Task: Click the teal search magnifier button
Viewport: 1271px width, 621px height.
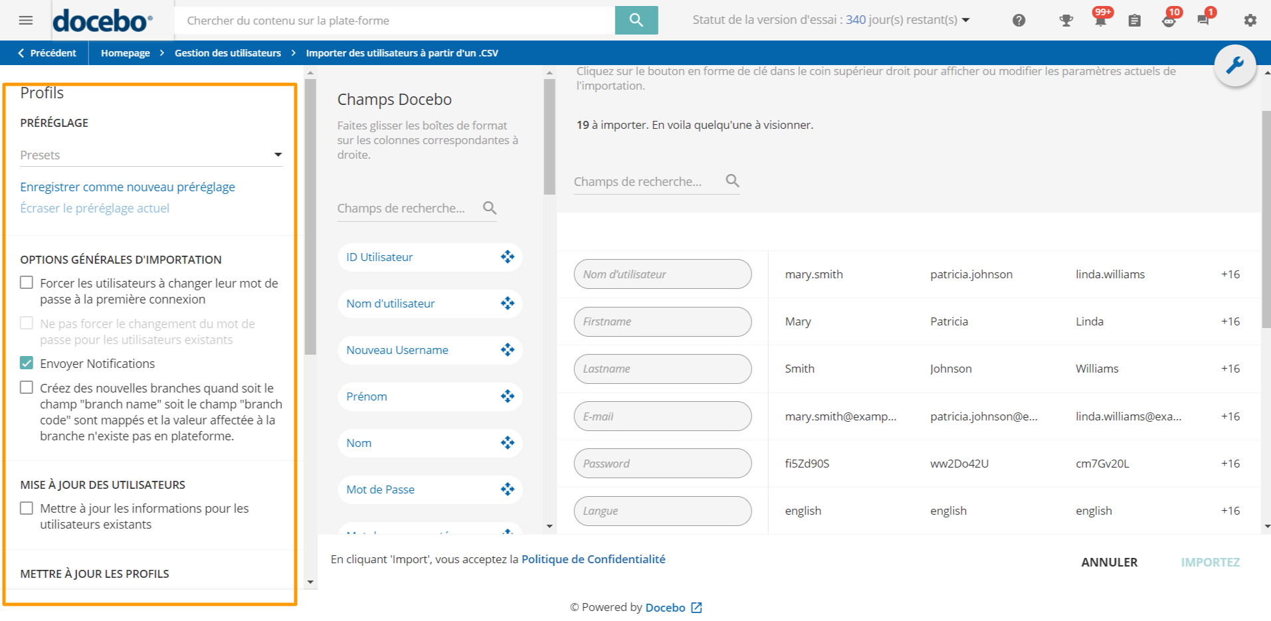Action: tap(636, 20)
